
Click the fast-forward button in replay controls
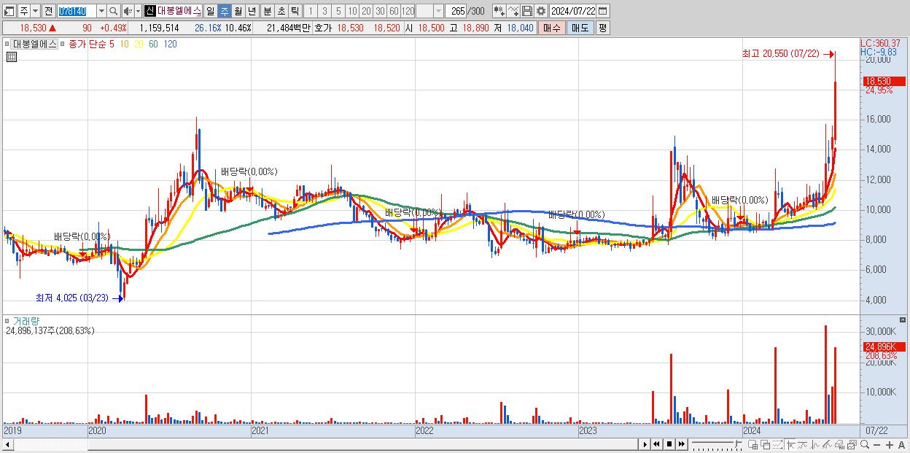point(682,444)
